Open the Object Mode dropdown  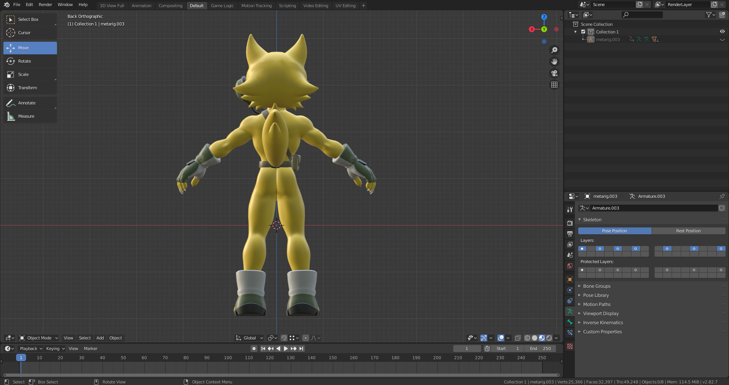[39, 338]
